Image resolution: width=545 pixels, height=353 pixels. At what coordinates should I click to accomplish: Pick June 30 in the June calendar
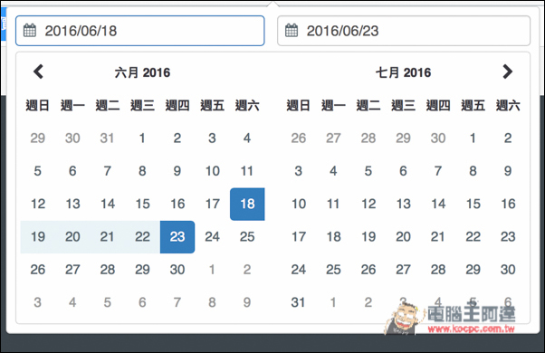(177, 270)
